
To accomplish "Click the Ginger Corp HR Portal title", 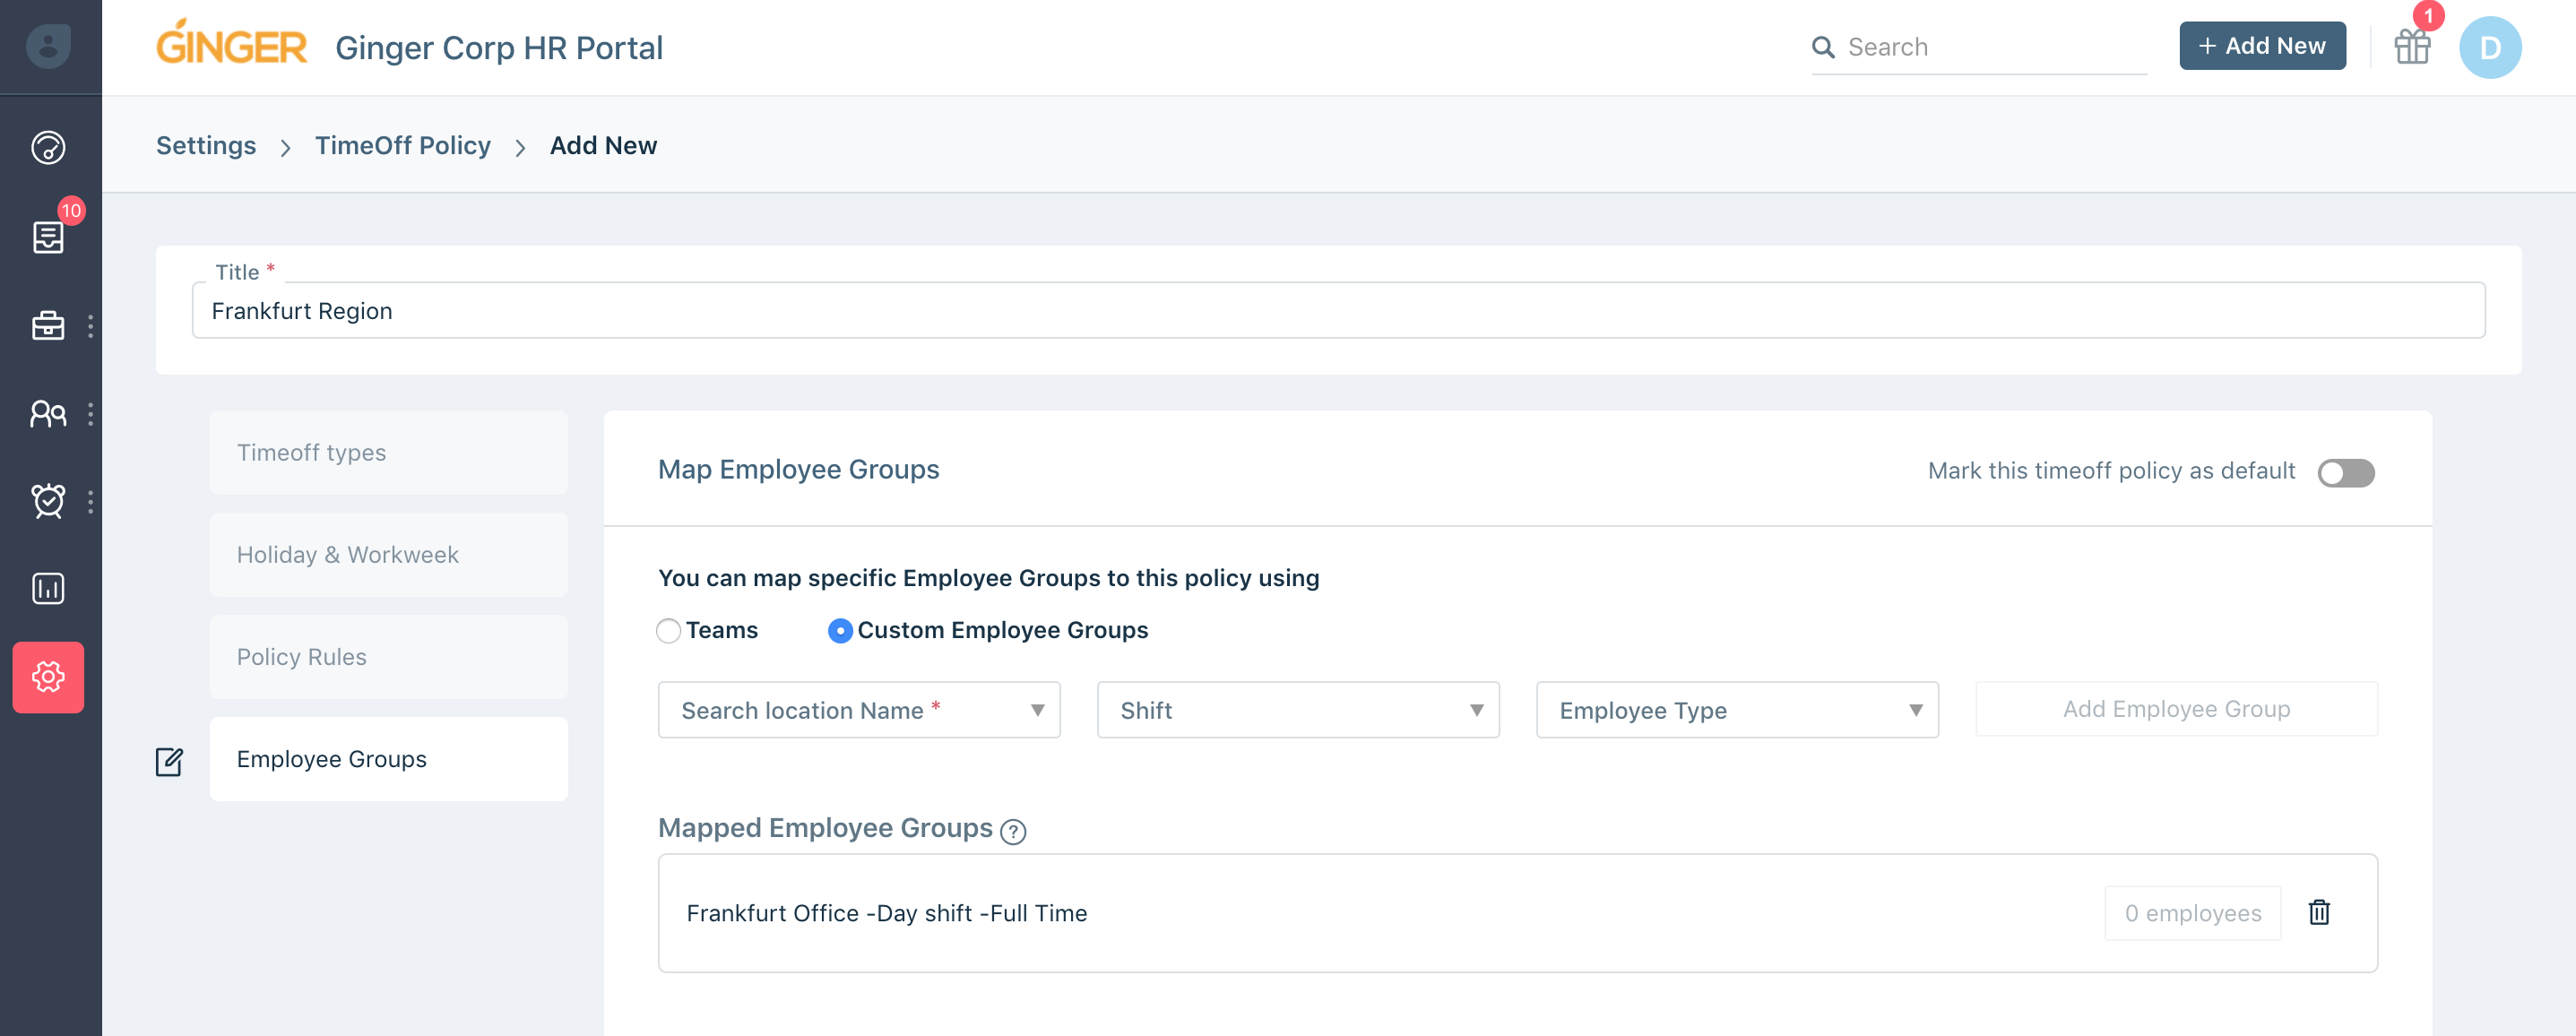I will click(x=499, y=47).
